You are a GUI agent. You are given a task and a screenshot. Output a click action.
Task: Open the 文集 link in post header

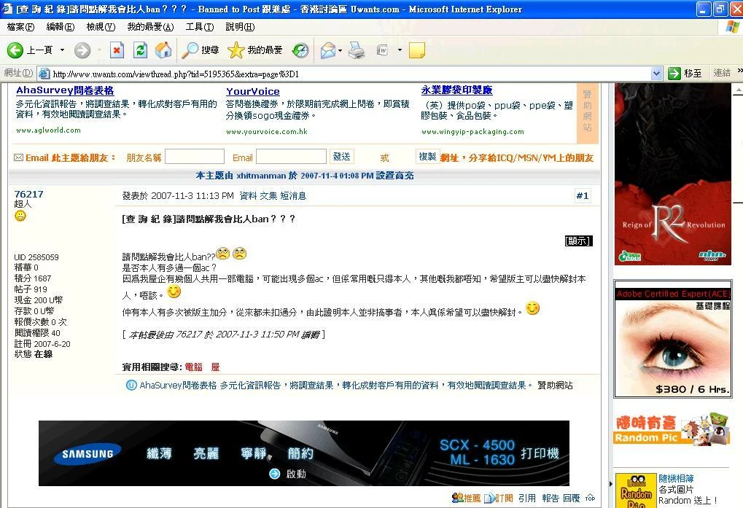click(x=268, y=195)
